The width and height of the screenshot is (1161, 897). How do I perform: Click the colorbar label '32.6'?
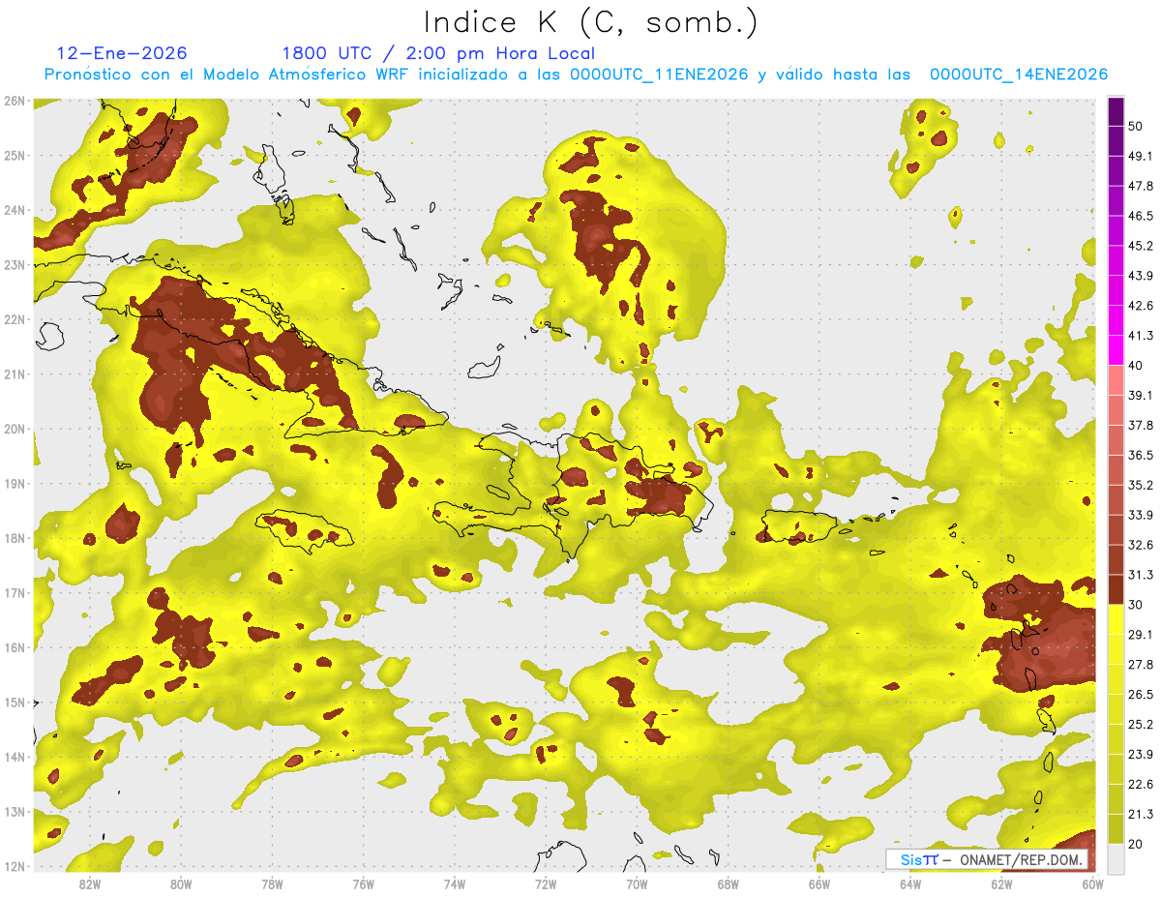click(x=1141, y=545)
